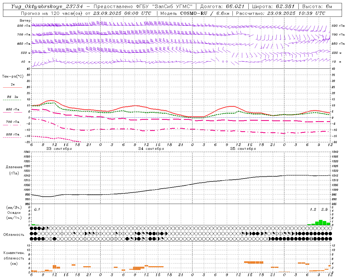This screenshot has width=346, height=277.
Task: Select the Облачность row label
Action: 14,235
